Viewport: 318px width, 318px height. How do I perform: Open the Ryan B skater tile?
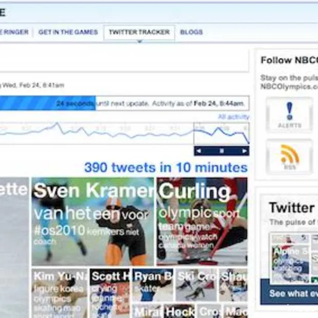point(153,285)
